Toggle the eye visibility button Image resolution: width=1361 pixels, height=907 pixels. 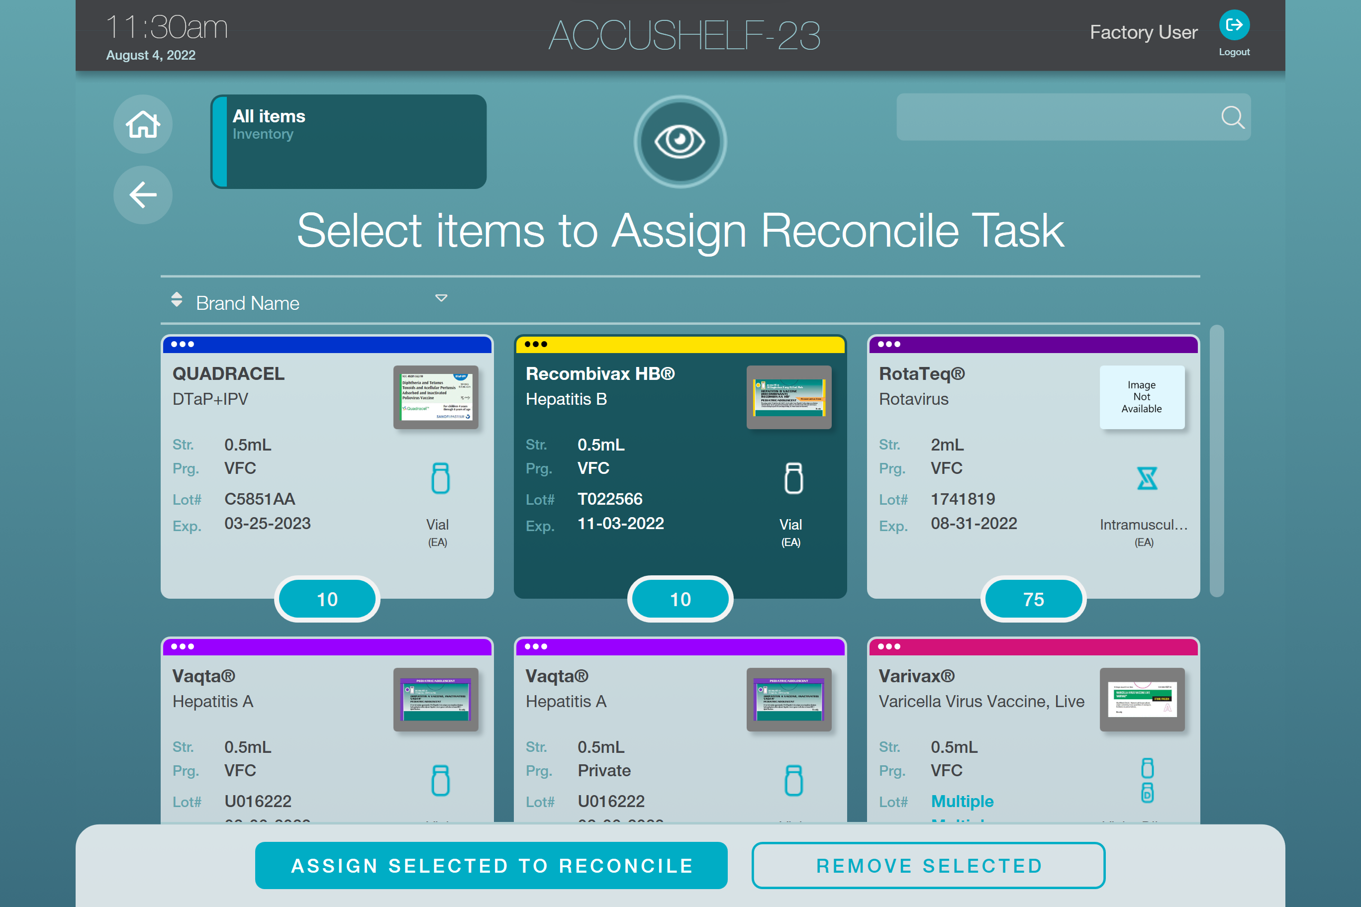(680, 141)
